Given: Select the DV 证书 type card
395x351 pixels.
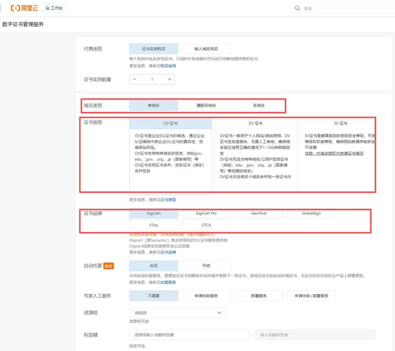Looking at the screenshot, I should tap(256, 156).
